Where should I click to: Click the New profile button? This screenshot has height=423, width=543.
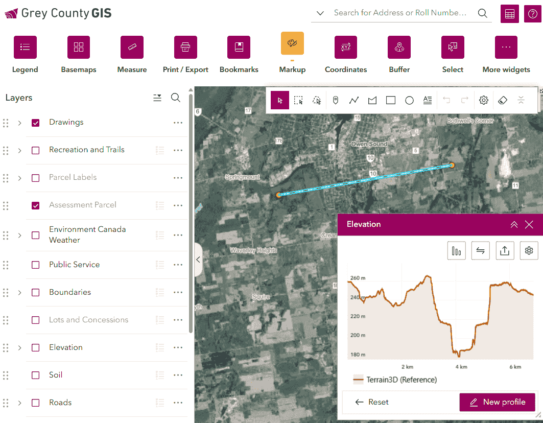coord(497,402)
